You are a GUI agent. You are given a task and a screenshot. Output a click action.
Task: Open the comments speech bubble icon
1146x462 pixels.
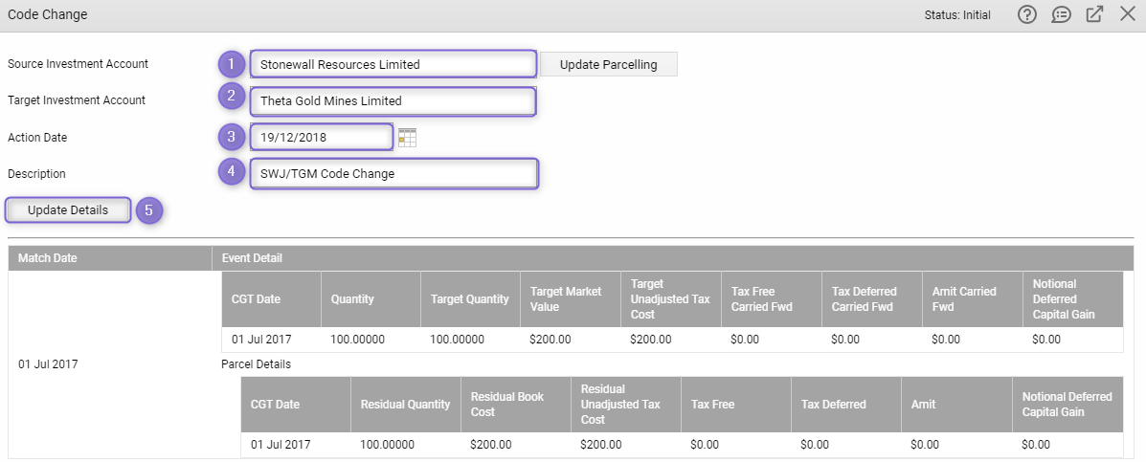(x=1061, y=14)
